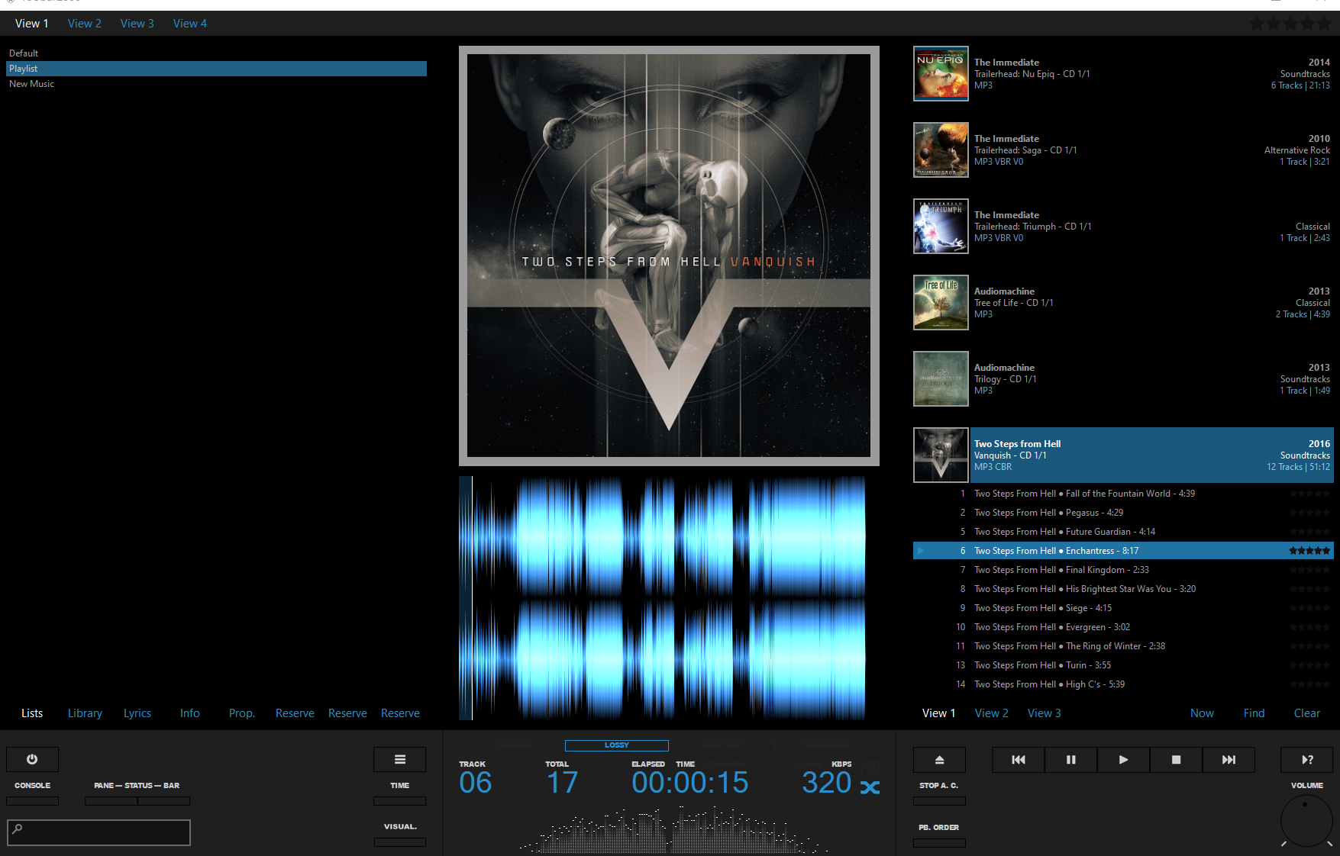Stop playback with the square icon
1340x856 pixels.
click(x=1176, y=759)
